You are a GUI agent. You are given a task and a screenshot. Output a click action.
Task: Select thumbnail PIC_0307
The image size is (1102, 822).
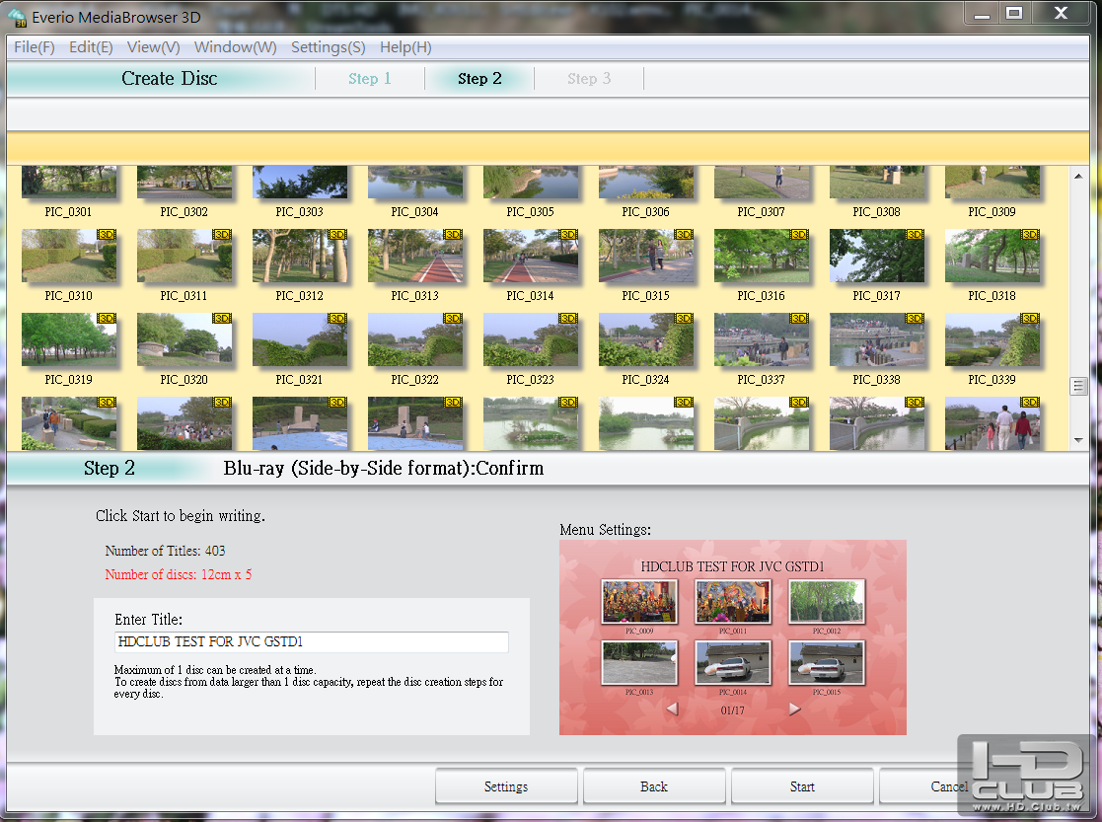[x=761, y=183]
